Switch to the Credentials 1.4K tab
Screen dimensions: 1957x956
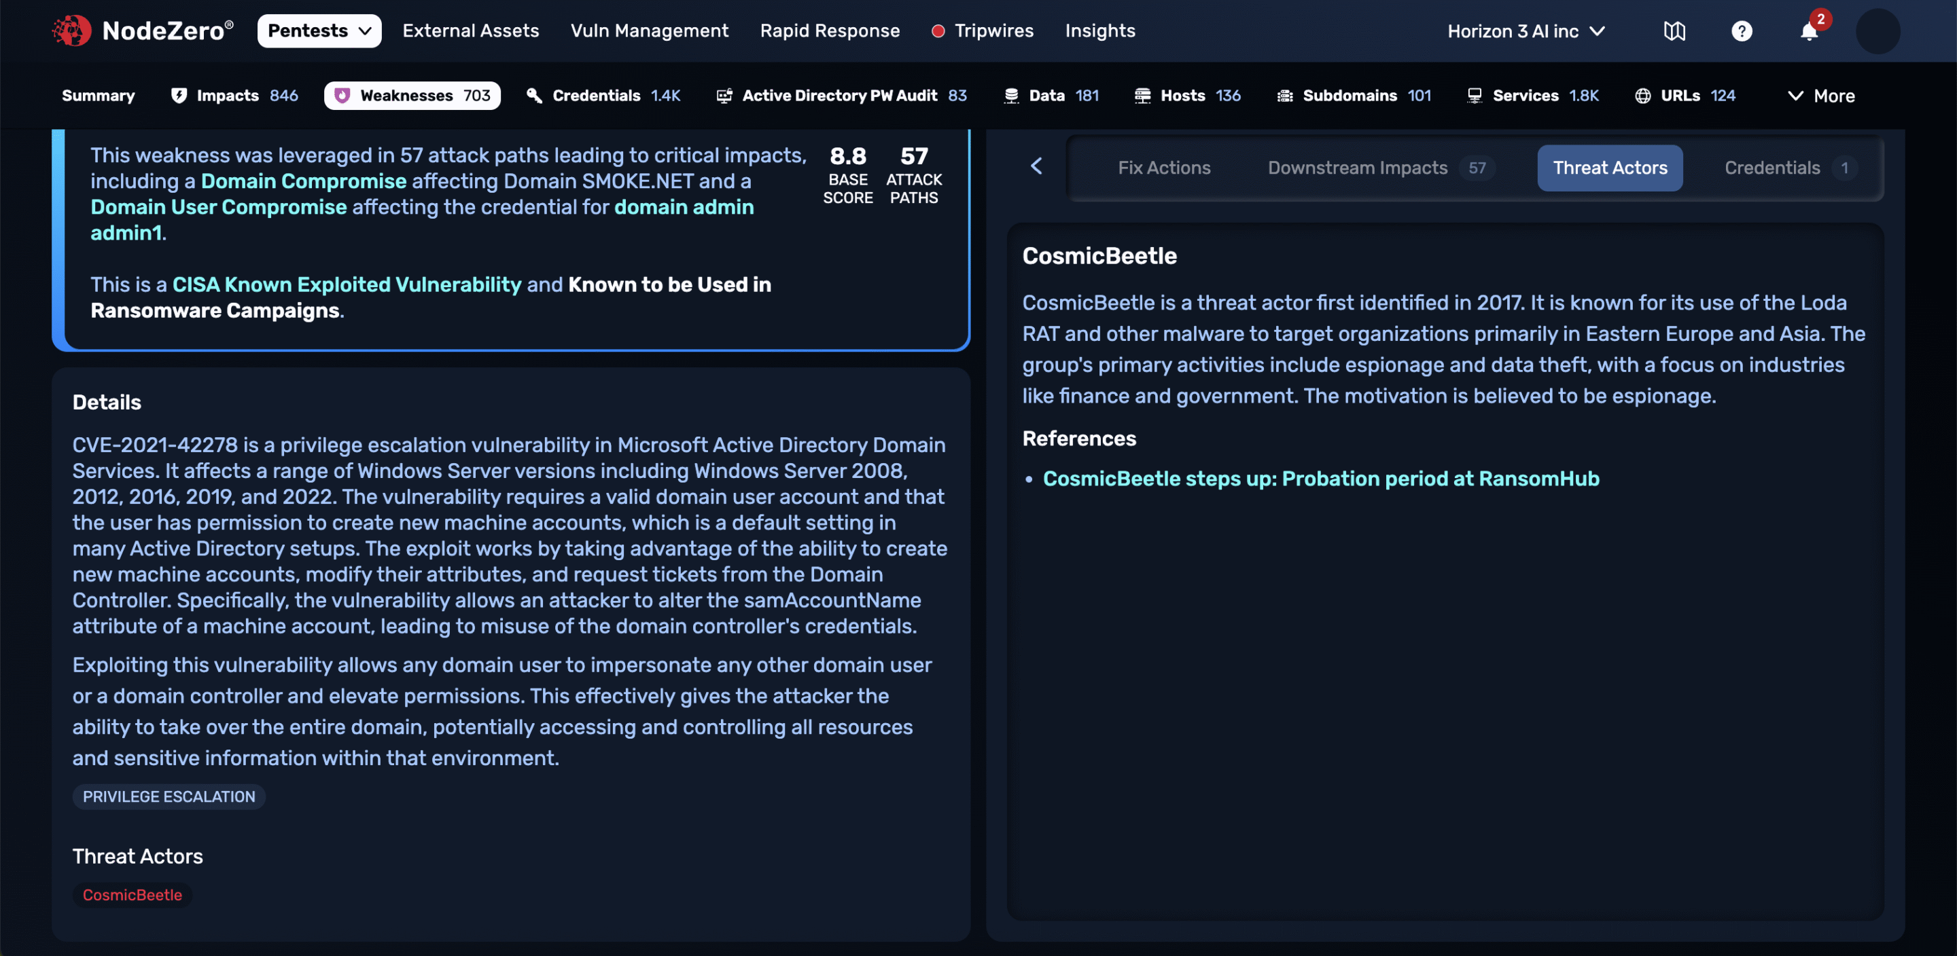click(x=603, y=96)
